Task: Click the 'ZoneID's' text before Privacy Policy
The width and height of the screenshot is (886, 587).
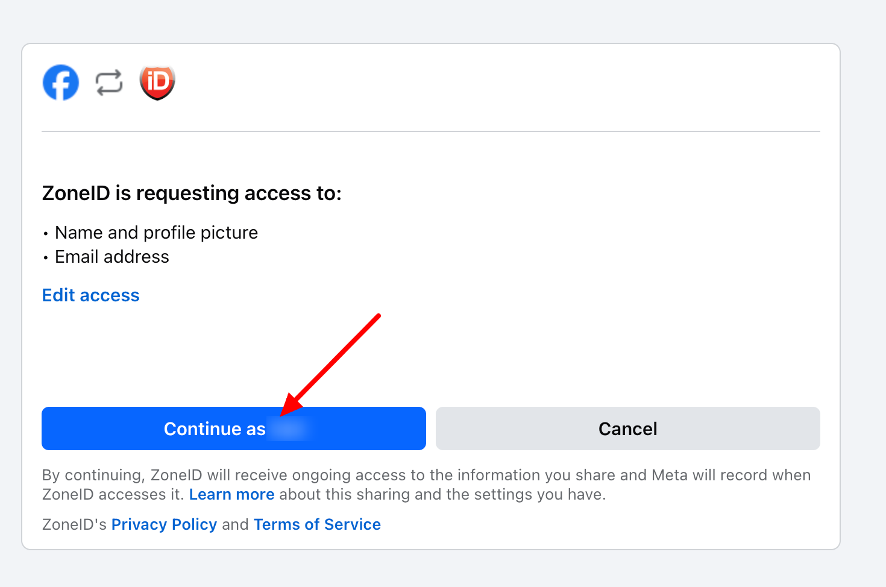Action: click(74, 525)
